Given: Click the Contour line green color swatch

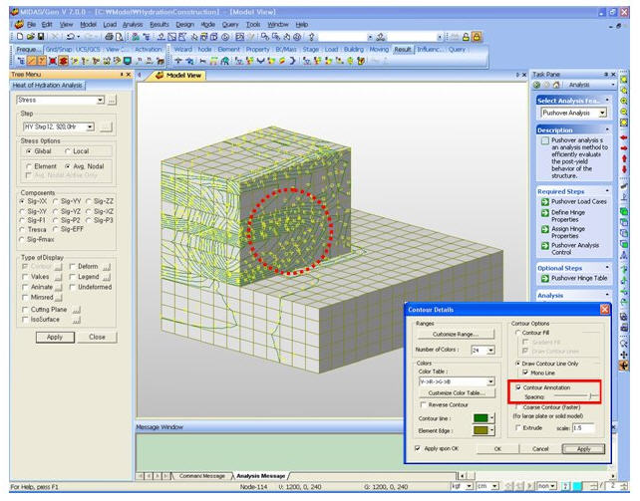Looking at the screenshot, I should click(x=479, y=419).
